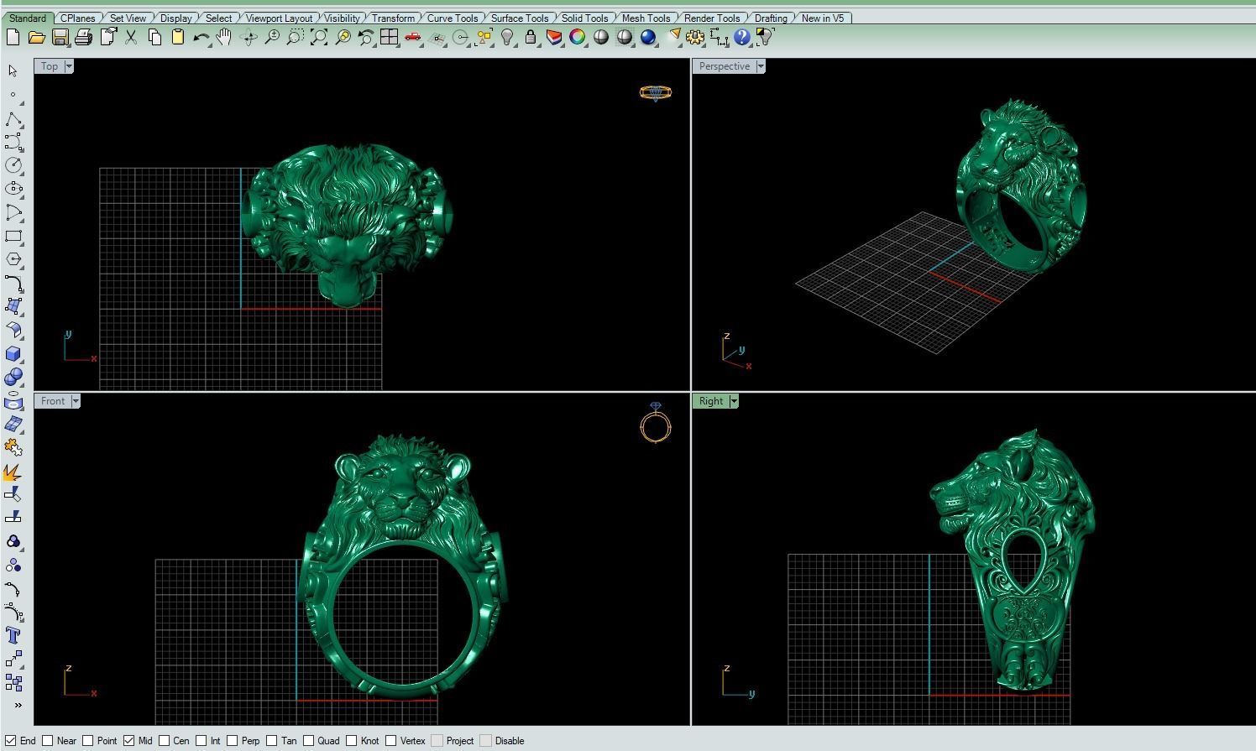
Task: Open the Right viewport dropdown arrow
Action: tap(734, 401)
